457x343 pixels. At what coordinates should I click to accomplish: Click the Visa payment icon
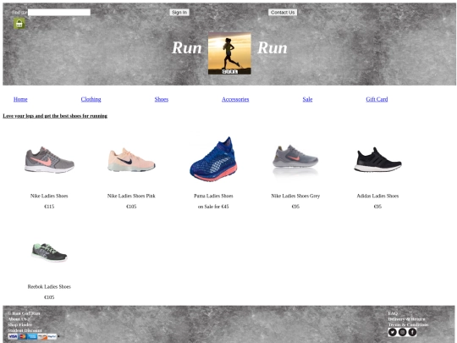pos(13,336)
